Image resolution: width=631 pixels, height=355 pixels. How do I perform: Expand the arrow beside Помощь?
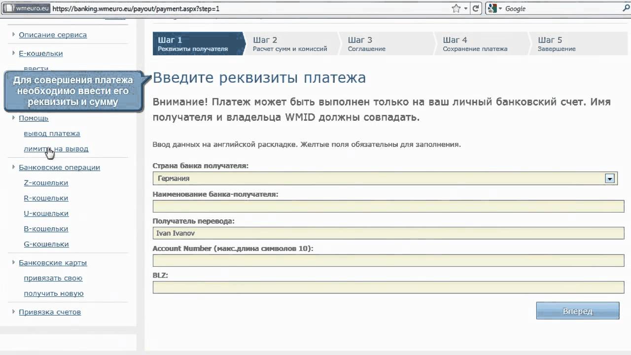14,118
